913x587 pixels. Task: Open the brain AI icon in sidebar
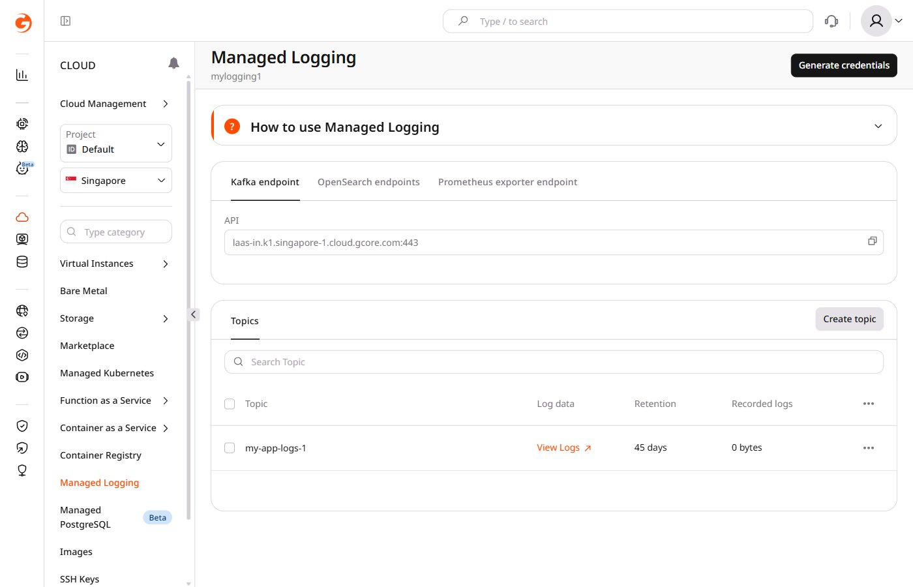pos(22,146)
